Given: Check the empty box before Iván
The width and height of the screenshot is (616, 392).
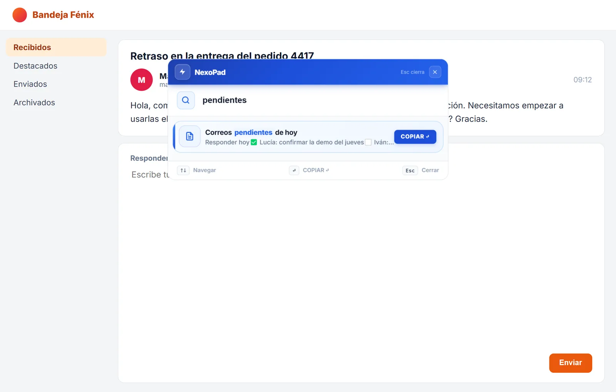Looking at the screenshot, I should click(x=368, y=142).
